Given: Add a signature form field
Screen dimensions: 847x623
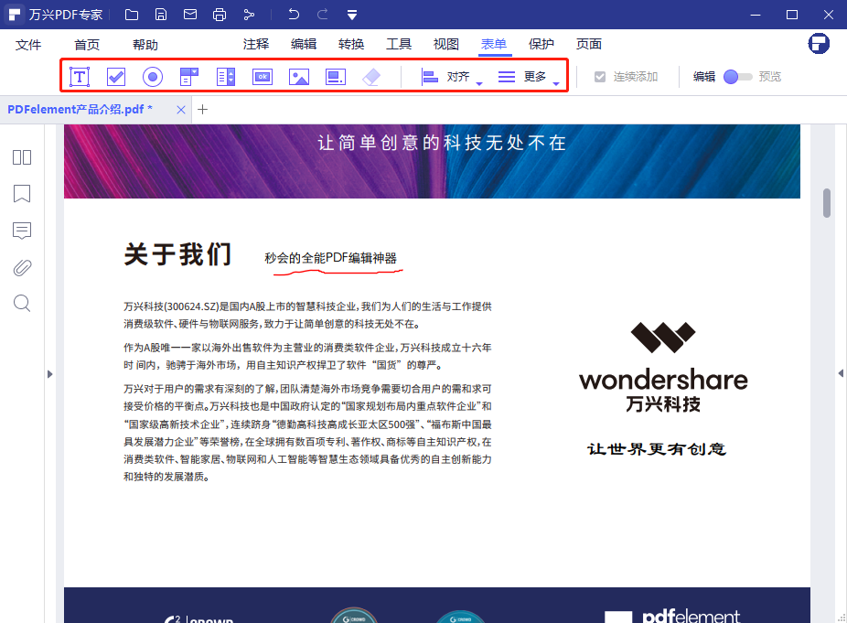Looking at the screenshot, I should pos(335,77).
